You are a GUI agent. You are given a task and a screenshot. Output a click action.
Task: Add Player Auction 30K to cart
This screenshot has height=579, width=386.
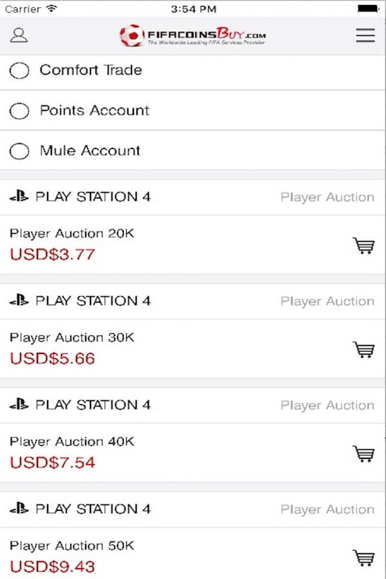pyautogui.click(x=364, y=350)
